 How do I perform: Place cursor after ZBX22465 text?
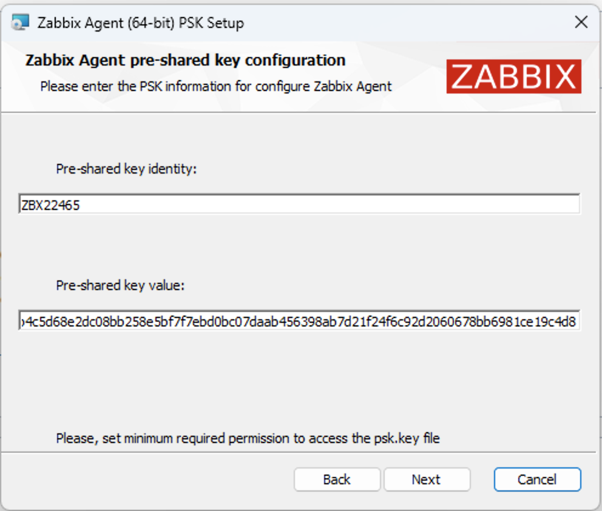[81, 205]
